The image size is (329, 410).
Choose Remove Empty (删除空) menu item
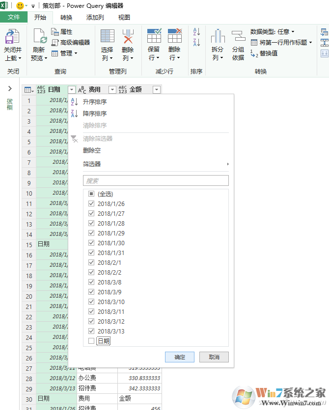[92, 151]
